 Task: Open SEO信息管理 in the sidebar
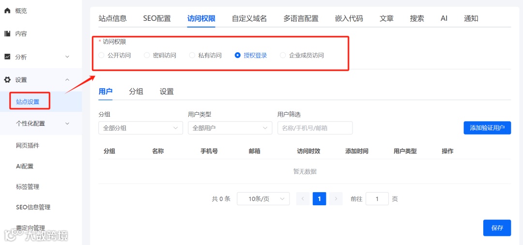click(x=33, y=207)
